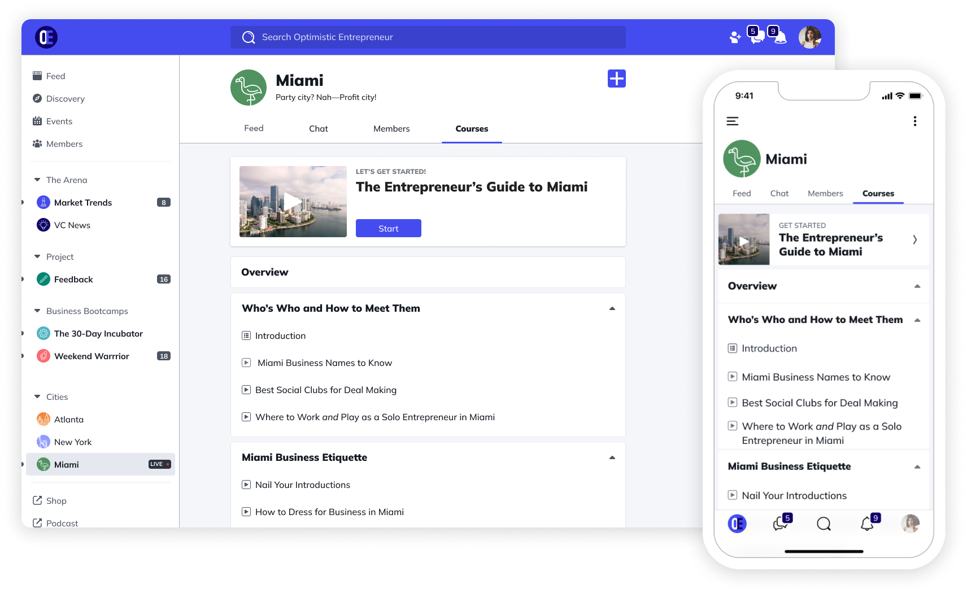Open desktop lesson Best Social Clubs for Deal Making

coord(319,390)
